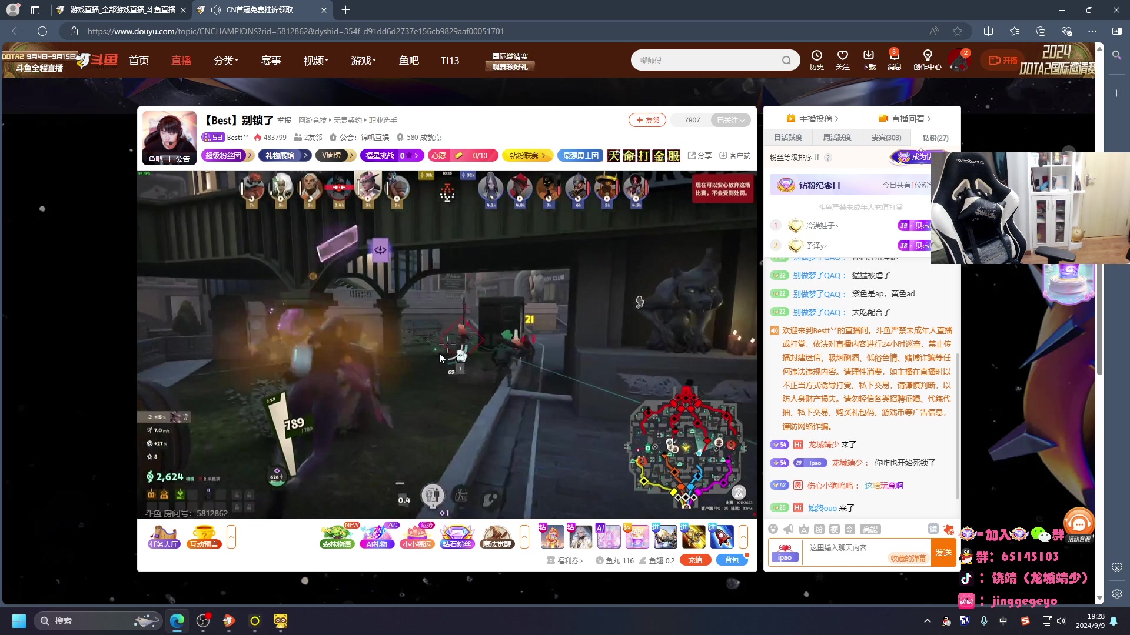Click the red splat effects icon in chat
The width and height of the screenshot is (1130, 635).
coord(948,529)
